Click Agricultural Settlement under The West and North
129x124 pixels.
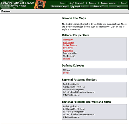point(74,109)
